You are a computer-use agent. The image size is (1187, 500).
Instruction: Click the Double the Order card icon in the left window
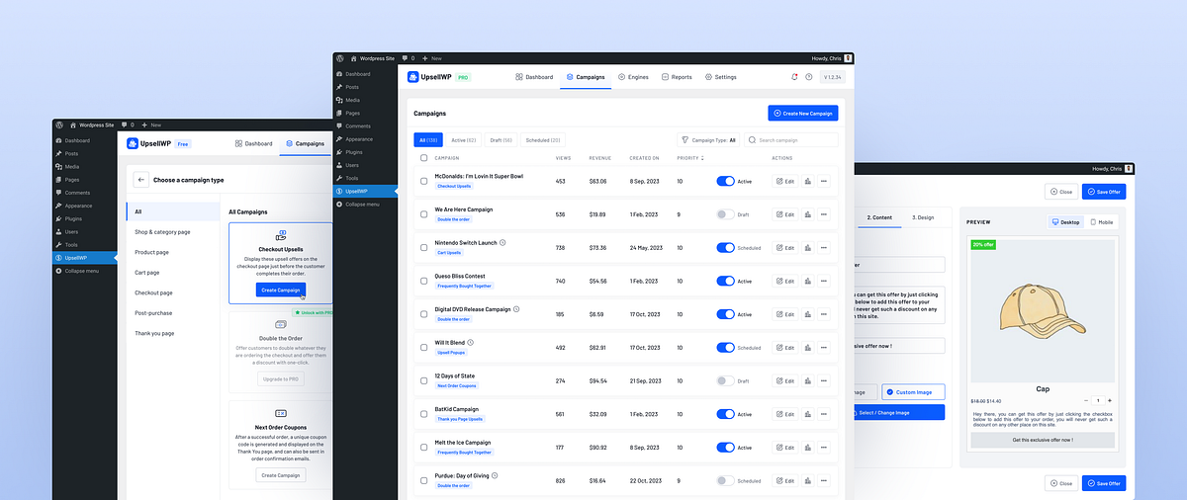coord(281,324)
